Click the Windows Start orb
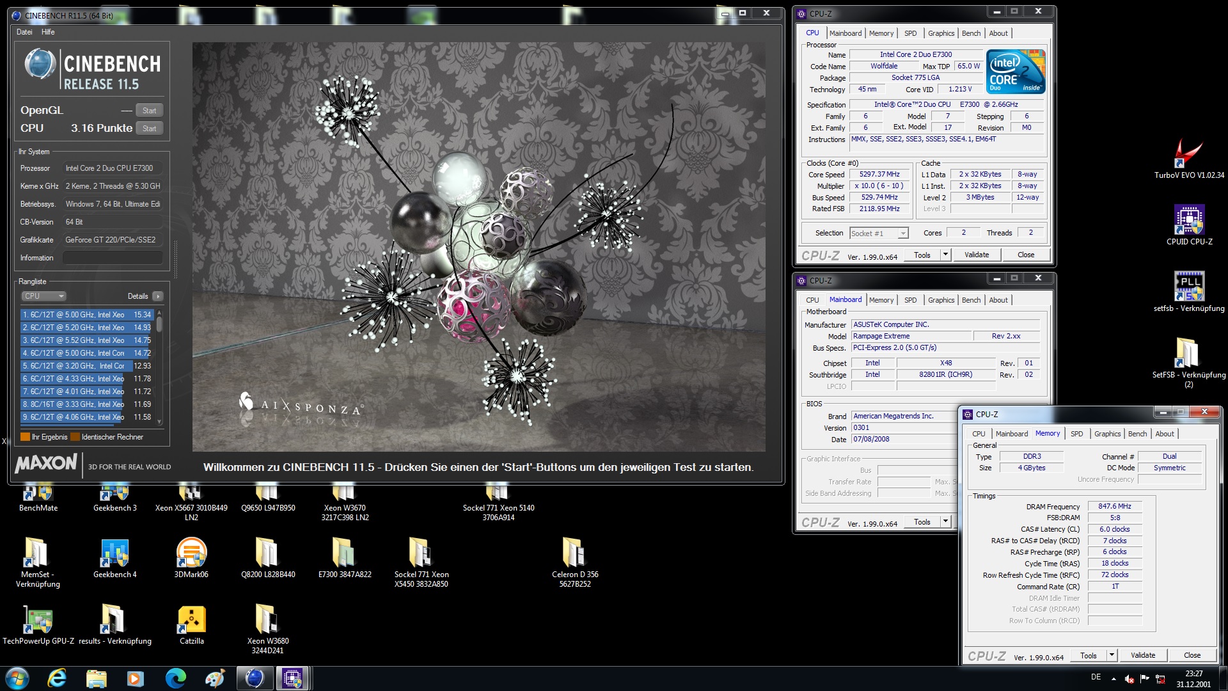1228x691 pixels. 17,678
